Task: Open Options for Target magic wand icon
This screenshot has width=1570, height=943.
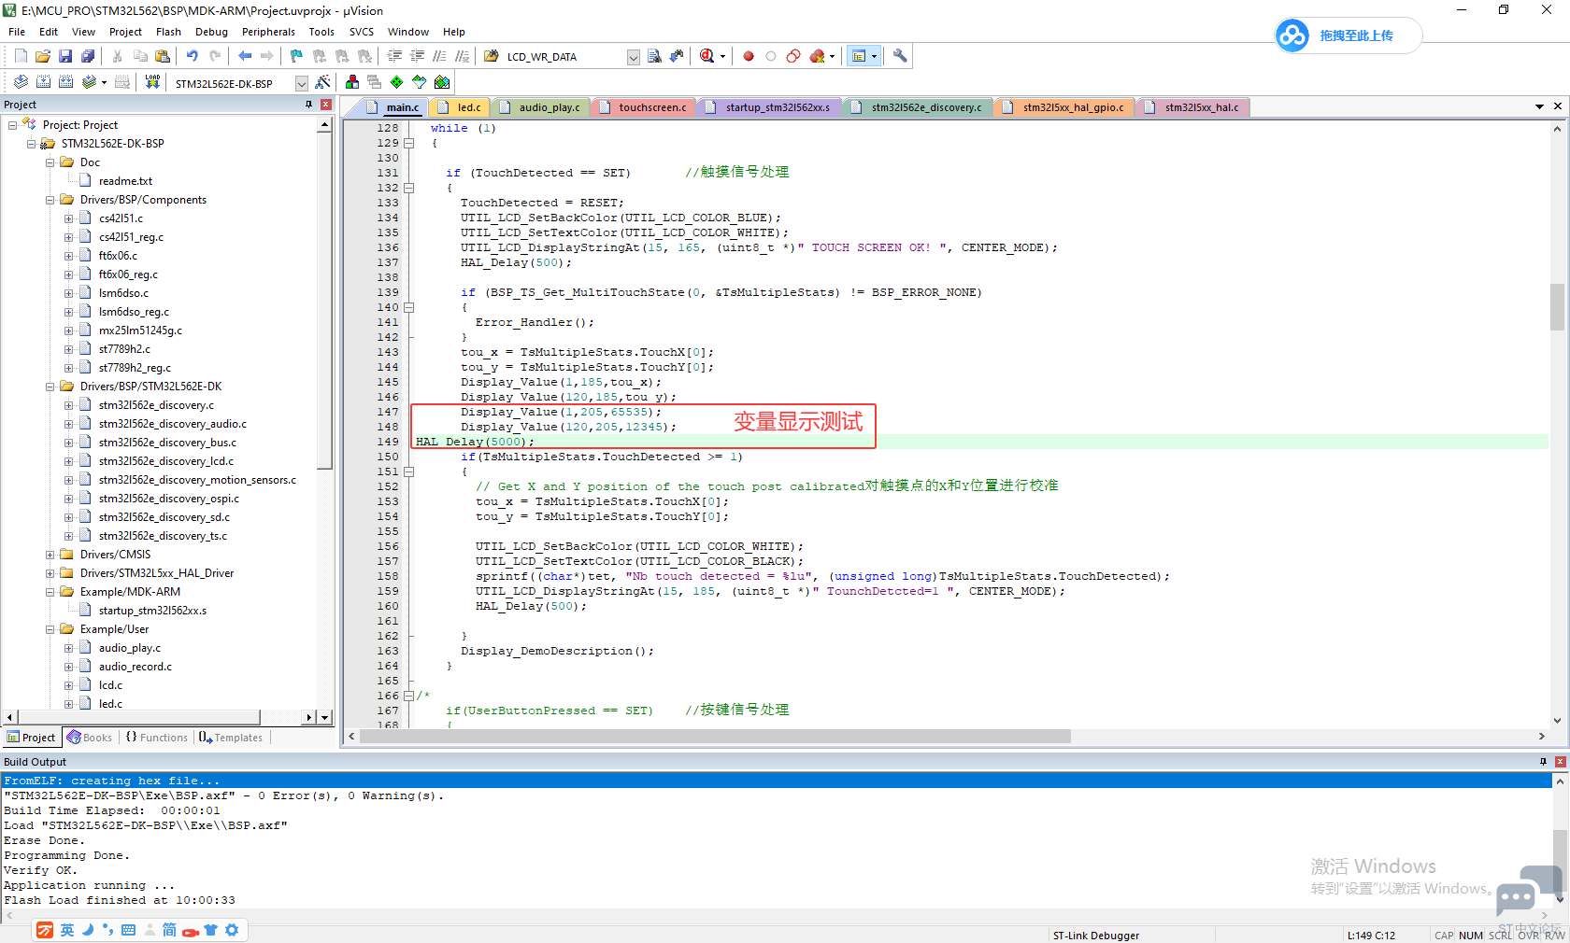Action: 322,82
